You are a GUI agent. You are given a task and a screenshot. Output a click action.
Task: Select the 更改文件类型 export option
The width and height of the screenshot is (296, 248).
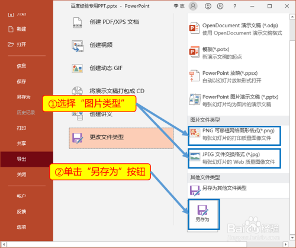[121, 138]
